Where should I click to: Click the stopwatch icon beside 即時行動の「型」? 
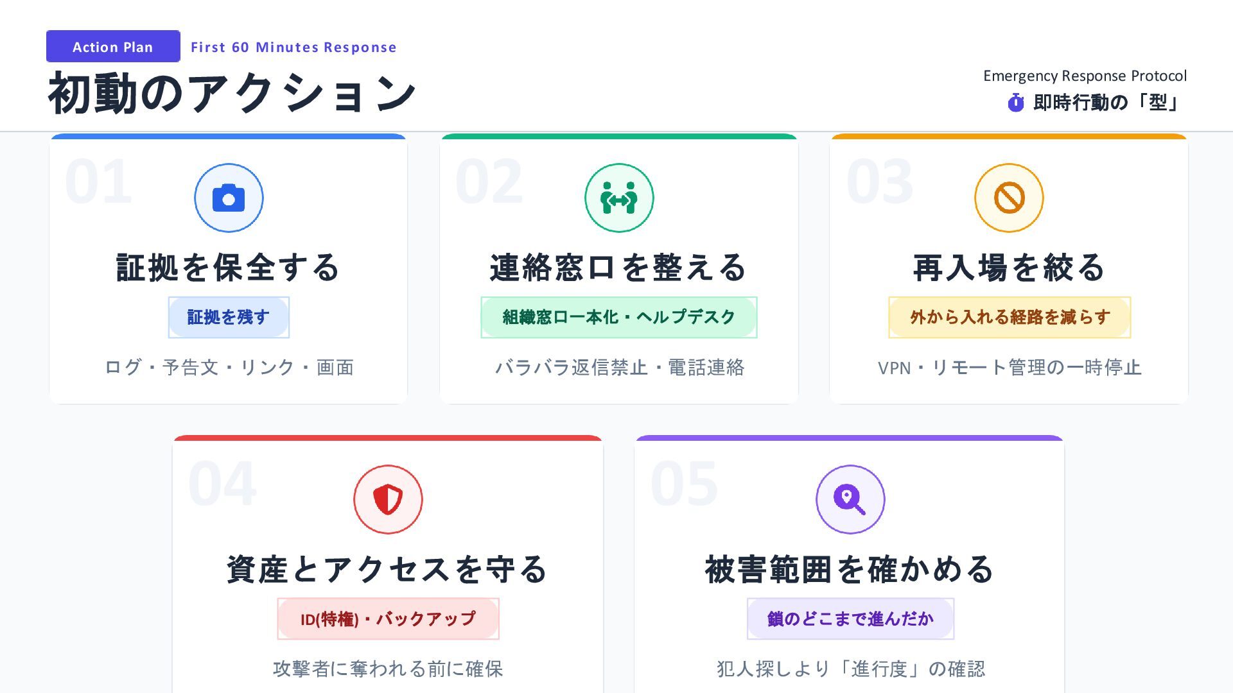tap(1015, 103)
